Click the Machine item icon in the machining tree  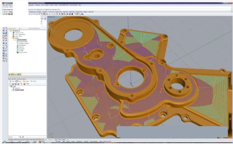tap(13, 32)
